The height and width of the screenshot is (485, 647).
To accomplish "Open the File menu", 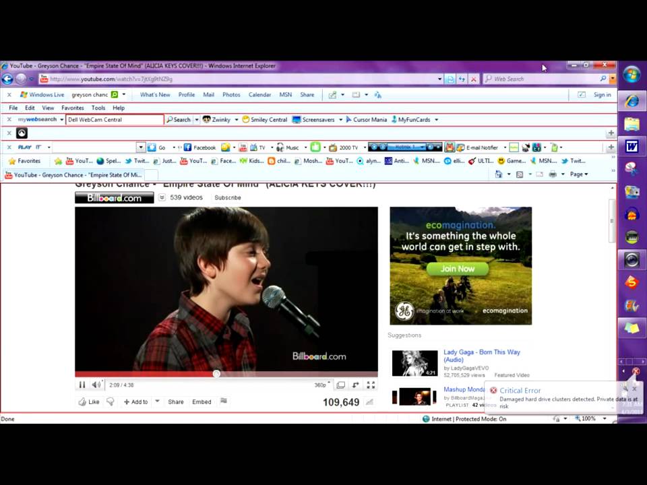I will (x=13, y=108).
